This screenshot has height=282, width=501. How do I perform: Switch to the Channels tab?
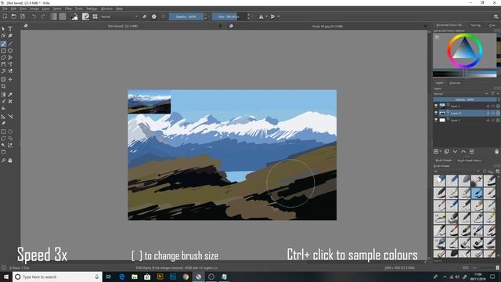point(455,83)
